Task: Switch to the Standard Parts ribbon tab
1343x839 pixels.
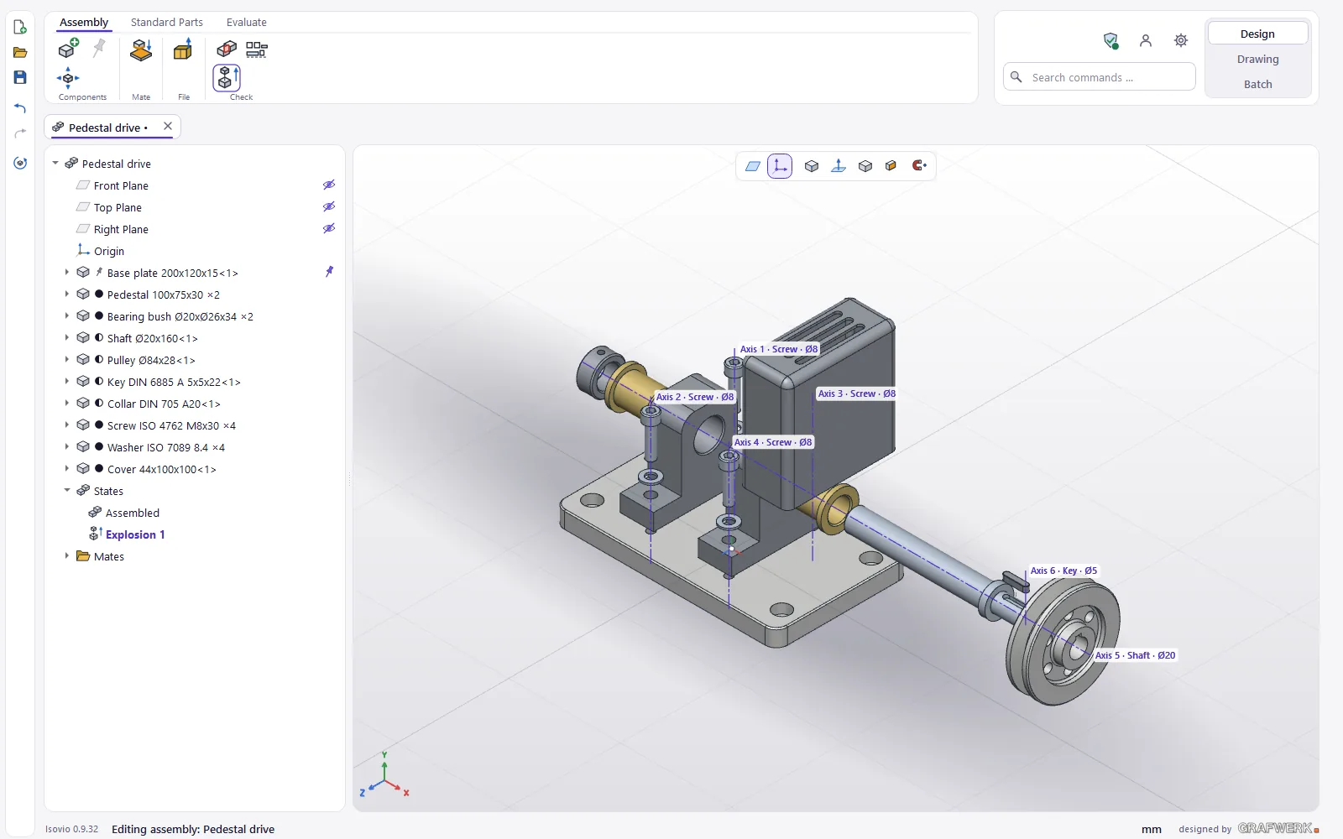Action: click(x=166, y=22)
